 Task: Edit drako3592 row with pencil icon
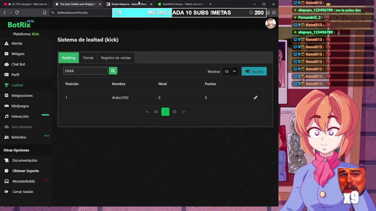click(x=256, y=98)
